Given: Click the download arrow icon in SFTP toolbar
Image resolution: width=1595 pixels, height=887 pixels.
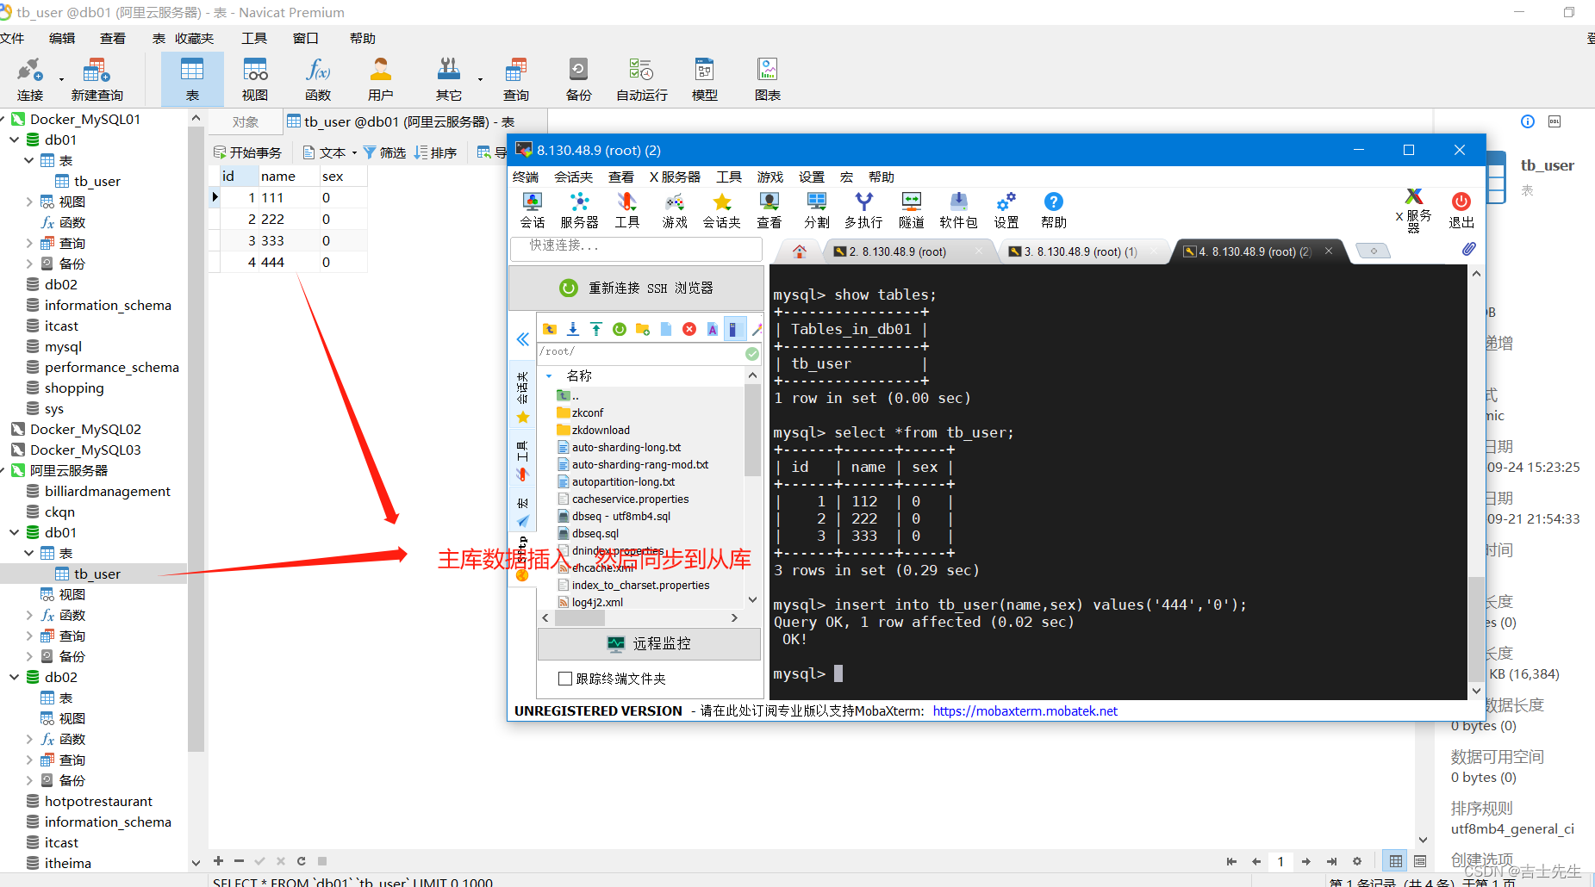Looking at the screenshot, I should click(x=573, y=329).
